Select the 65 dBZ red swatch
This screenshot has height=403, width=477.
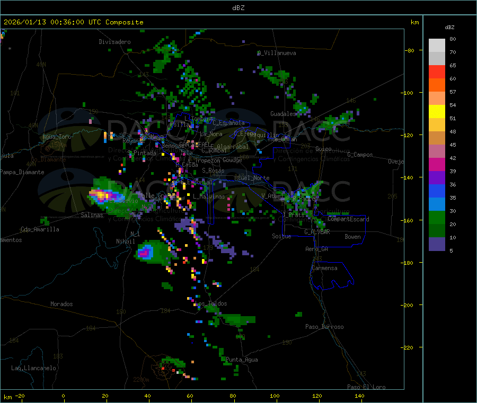click(437, 71)
